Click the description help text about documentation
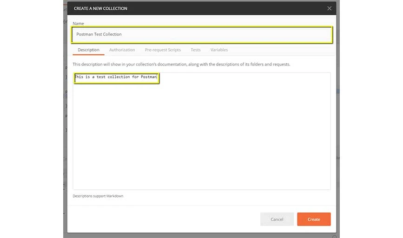This screenshot has height=238, width=403. [181, 64]
